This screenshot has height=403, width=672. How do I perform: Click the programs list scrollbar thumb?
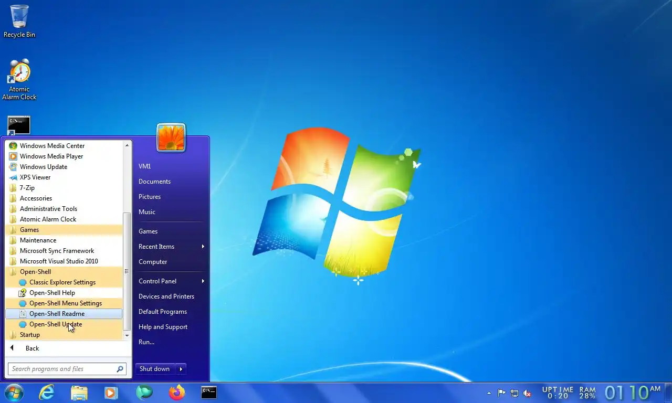point(127,271)
